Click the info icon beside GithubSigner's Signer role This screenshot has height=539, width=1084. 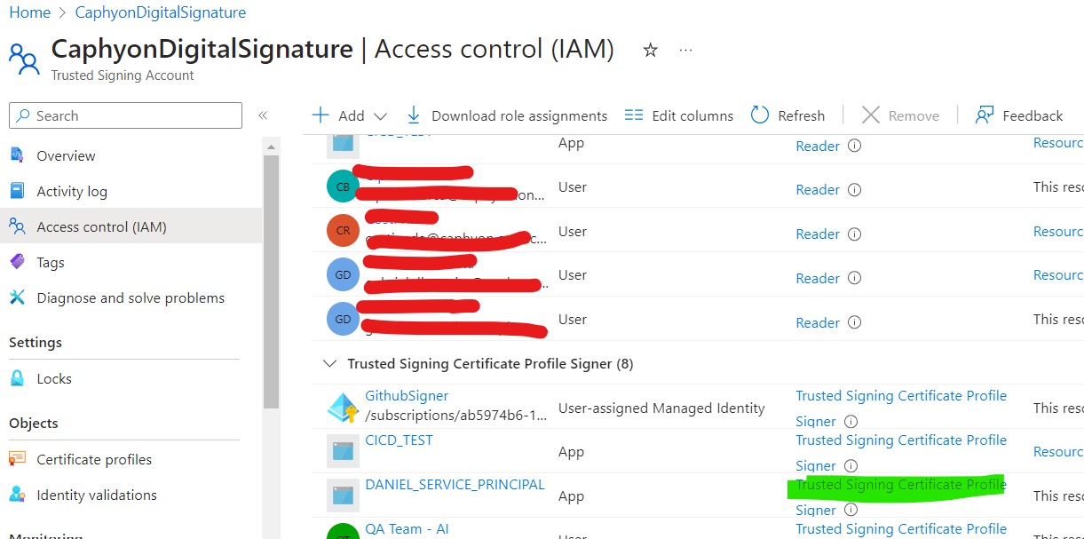pyautogui.click(x=851, y=422)
